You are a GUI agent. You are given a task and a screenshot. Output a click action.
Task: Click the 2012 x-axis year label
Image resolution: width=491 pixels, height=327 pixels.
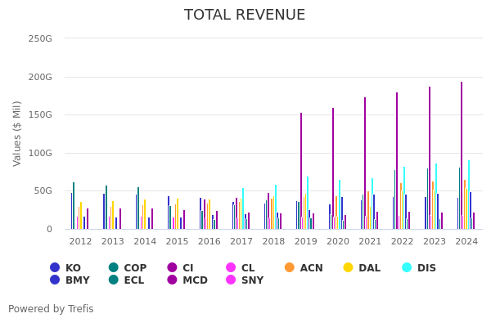click(x=80, y=242)
